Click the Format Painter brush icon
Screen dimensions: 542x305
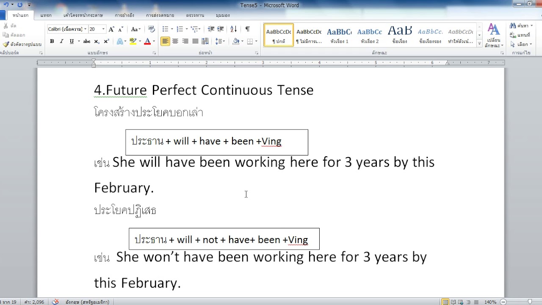[6, 44]
